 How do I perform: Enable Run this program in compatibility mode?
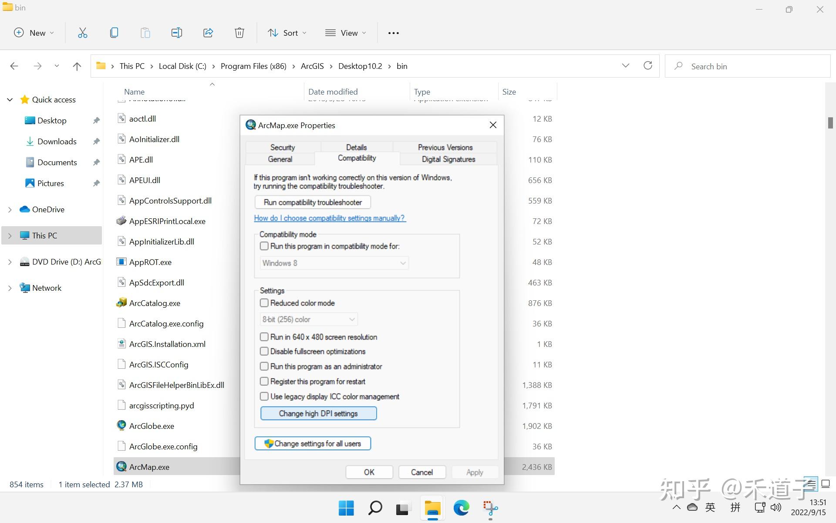pos(264,246)
